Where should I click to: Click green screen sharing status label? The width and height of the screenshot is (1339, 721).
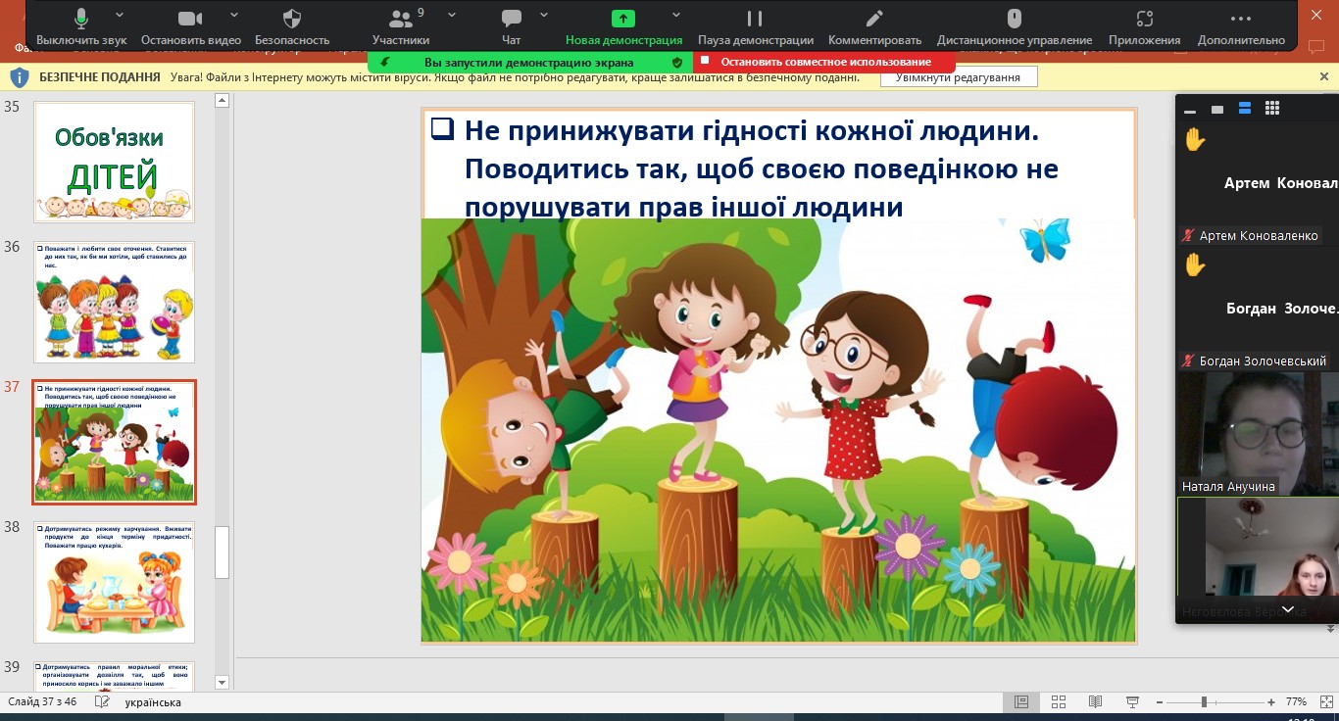[x=528, y=62]
